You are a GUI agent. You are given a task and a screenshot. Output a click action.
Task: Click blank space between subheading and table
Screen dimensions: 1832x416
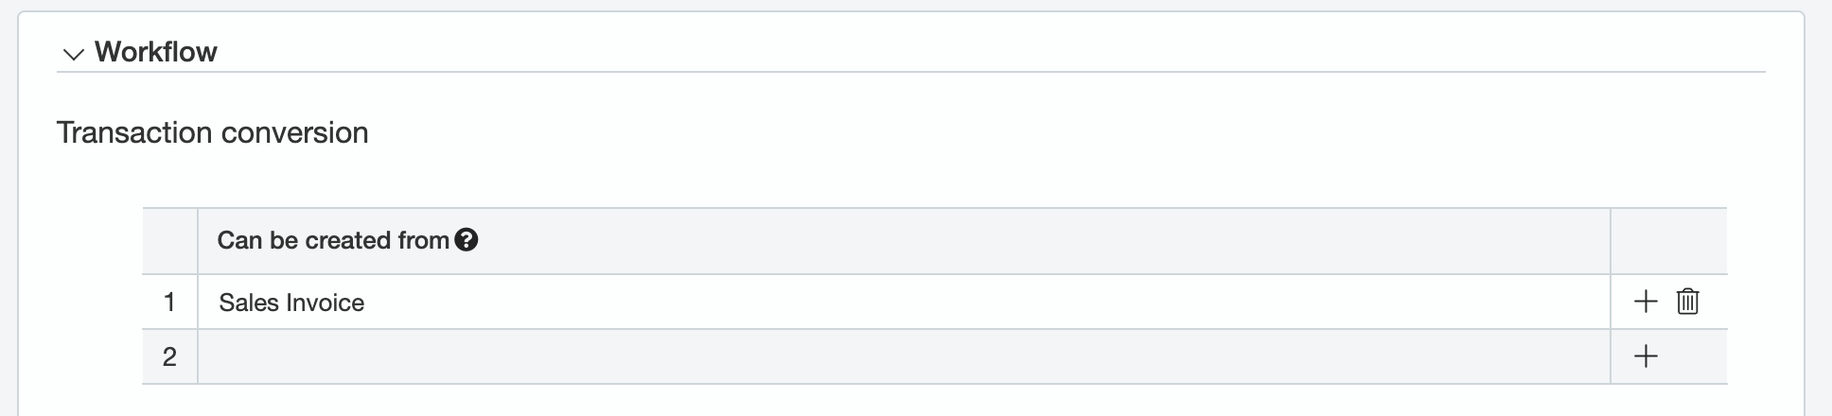click(908, 180)
